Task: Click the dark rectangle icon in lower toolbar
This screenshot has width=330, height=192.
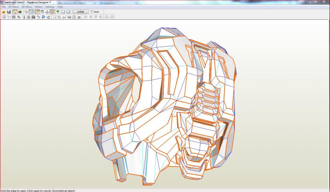Action: [x=14, y=17]
